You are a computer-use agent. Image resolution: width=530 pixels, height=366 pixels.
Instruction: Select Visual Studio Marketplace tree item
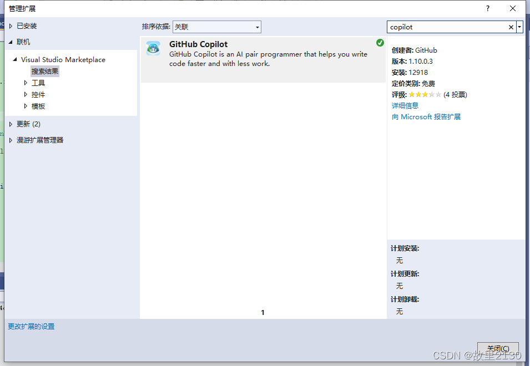63,60
